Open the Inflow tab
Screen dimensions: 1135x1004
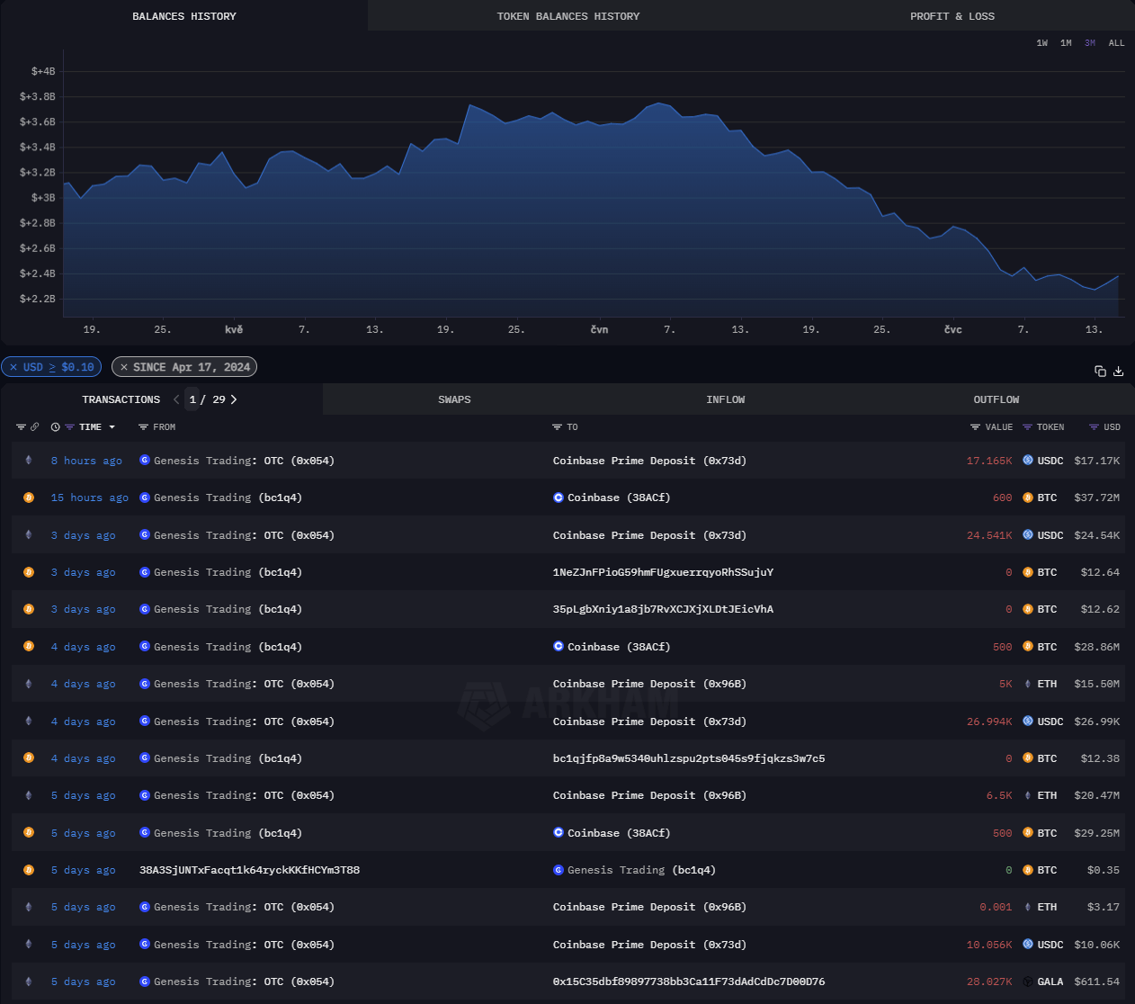[726, 399]
